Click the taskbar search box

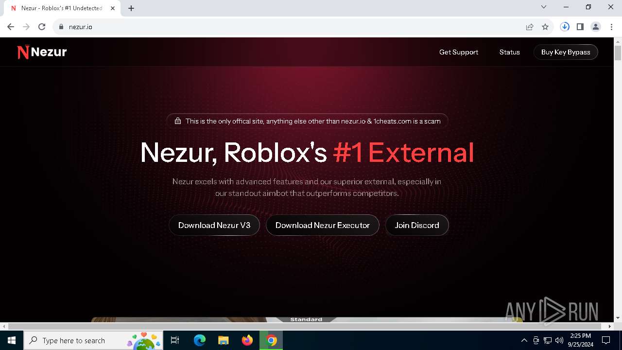coord(94,340)
